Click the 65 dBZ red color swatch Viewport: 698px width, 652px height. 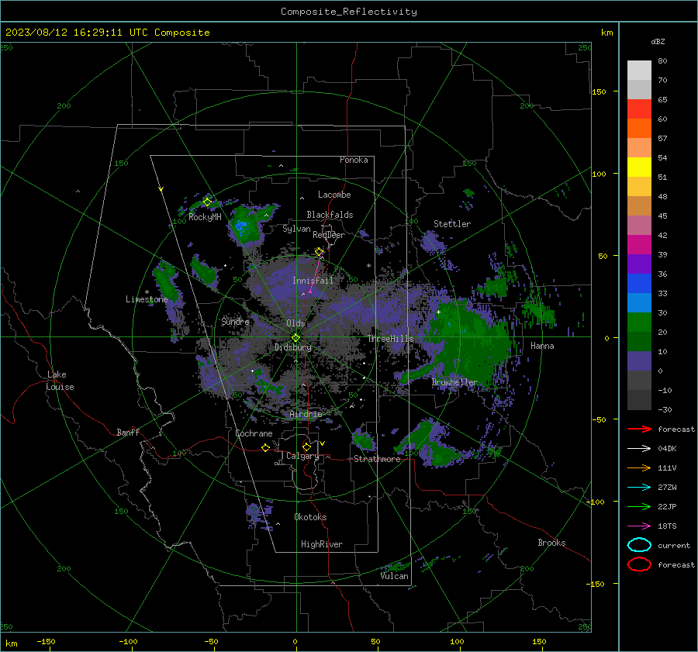pyautogui.click(x=639, y=109)
